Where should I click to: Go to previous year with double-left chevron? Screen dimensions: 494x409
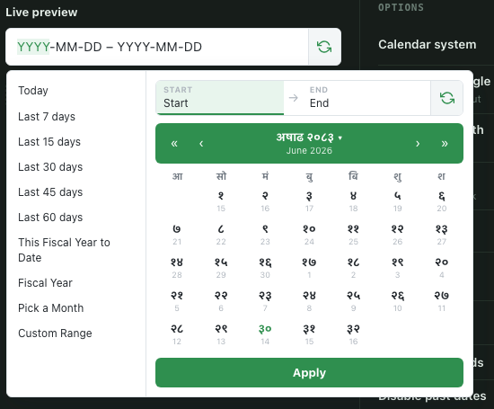click(x=174, y=144)
